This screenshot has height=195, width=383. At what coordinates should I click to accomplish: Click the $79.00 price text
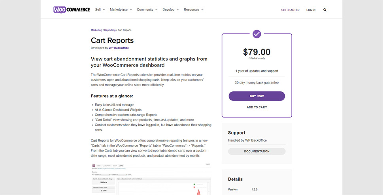[x=257, y=52]
